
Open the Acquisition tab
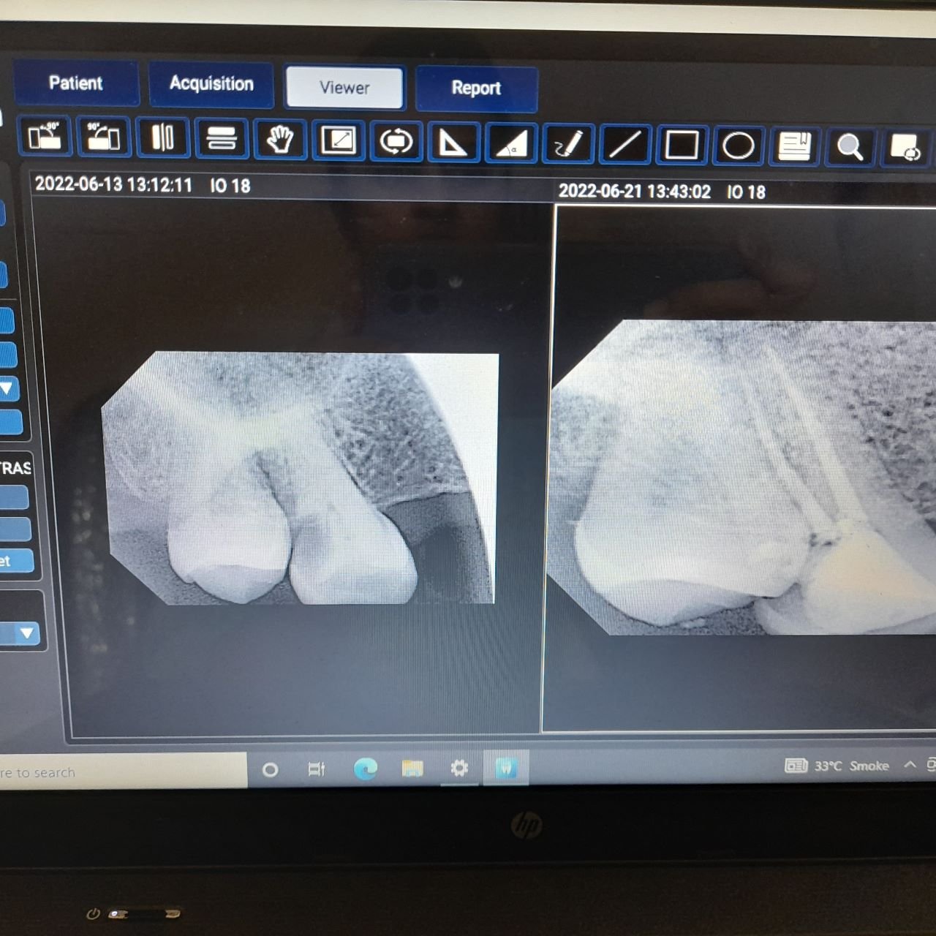[x=211, y=84]
